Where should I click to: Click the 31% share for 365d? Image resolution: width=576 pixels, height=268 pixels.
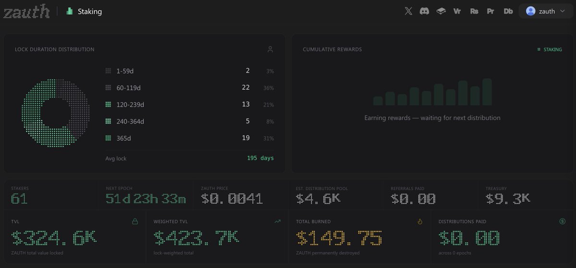pyautogui.click(x=268, y=138)
